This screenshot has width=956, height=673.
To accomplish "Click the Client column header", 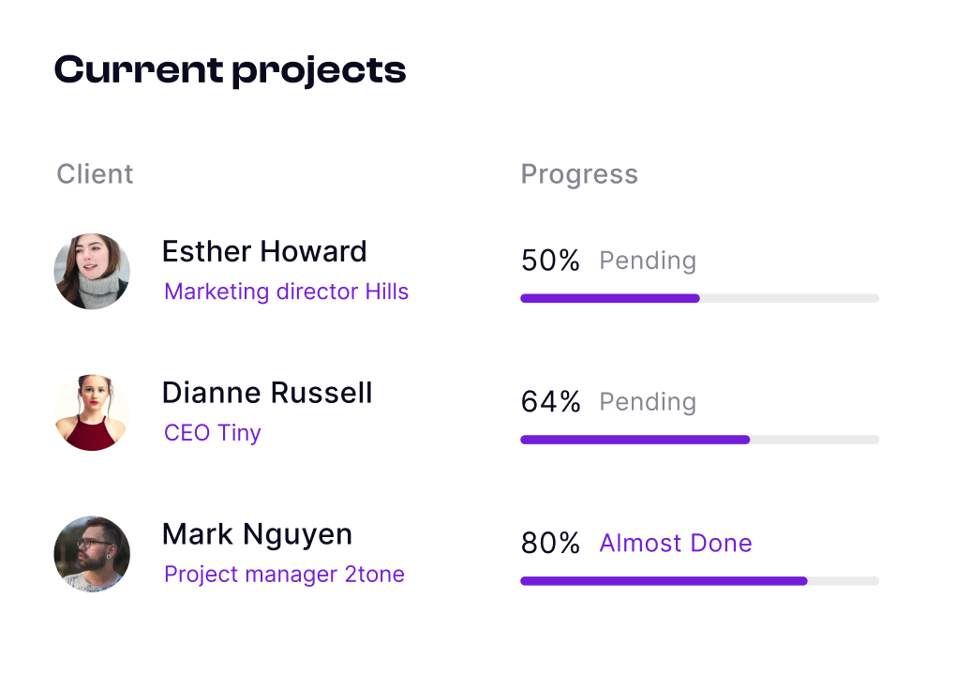I will pyautogui.click(x=95, y=174).
